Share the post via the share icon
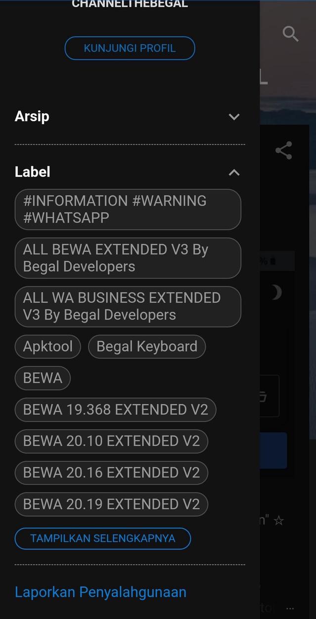 (284, 150)
